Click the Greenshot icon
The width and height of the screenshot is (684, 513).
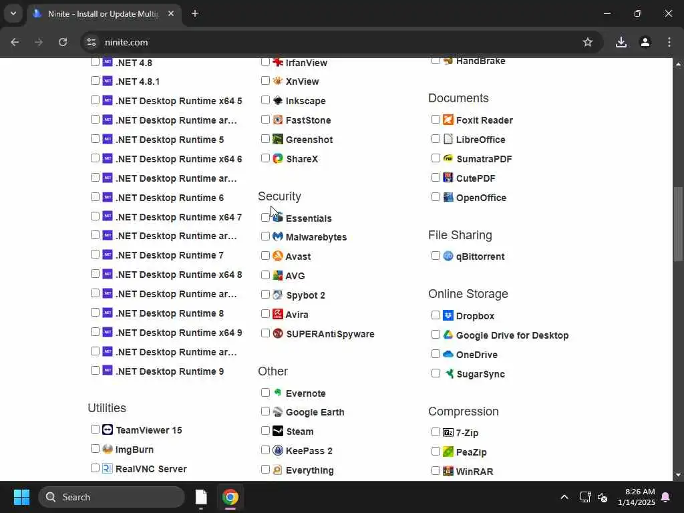(x=277, y=139)
